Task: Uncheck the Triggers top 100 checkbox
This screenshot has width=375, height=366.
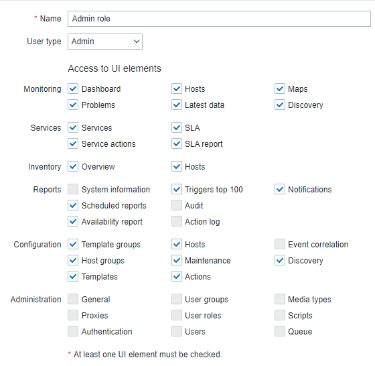Action: point(177,189)
